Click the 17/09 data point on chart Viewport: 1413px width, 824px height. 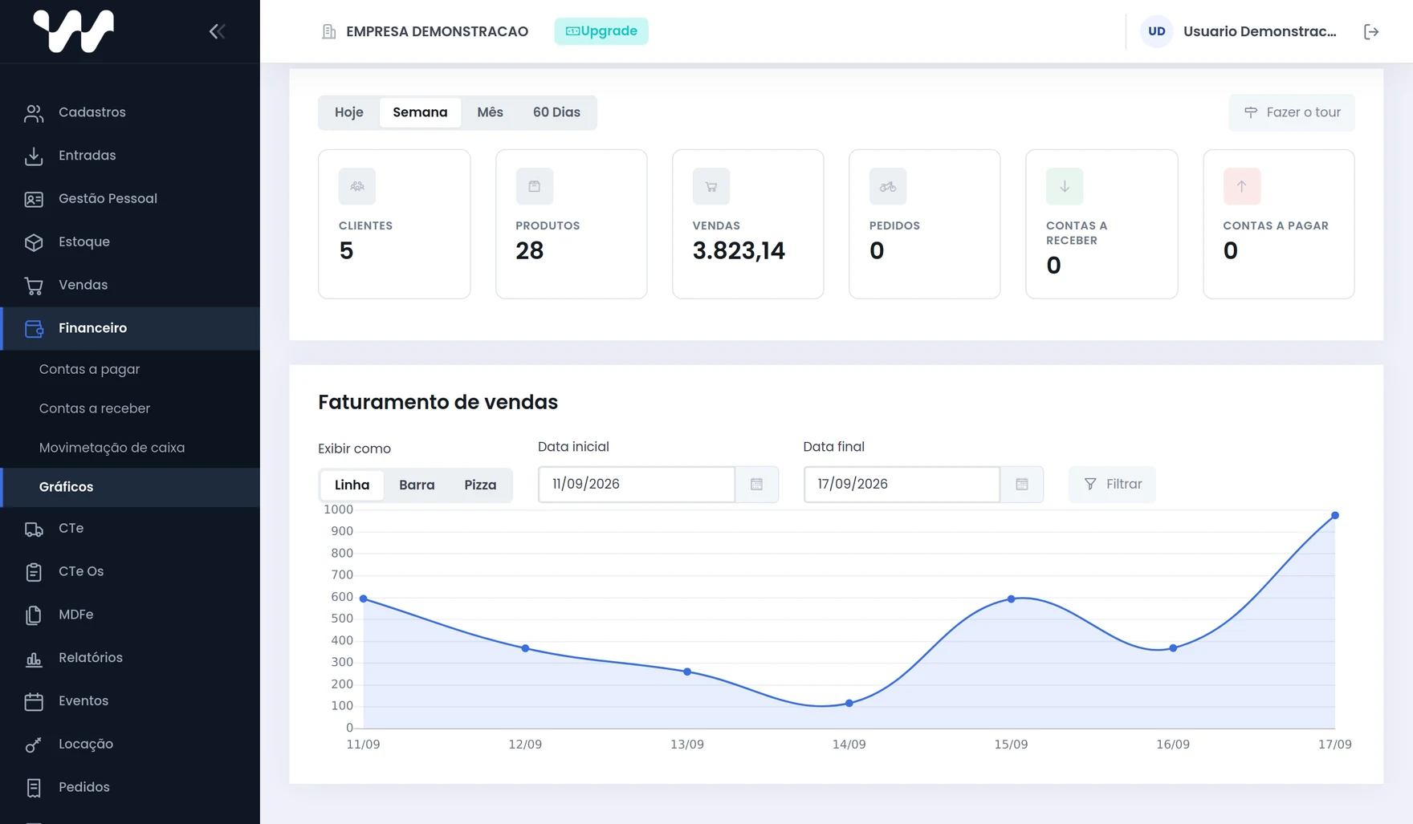tap(1335, 516)
